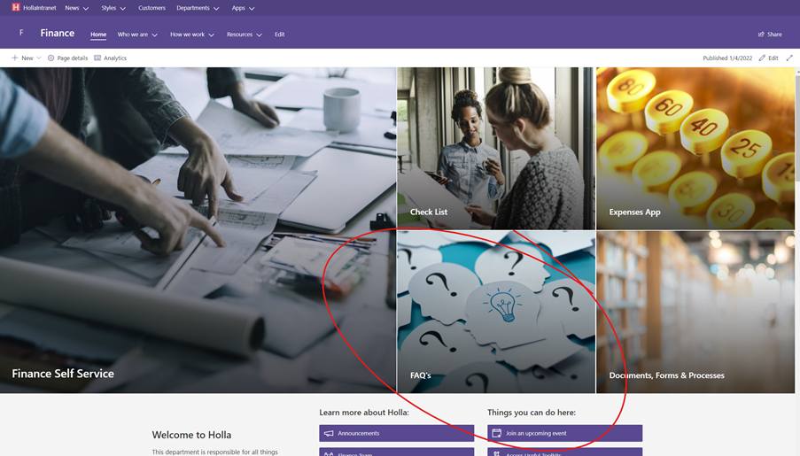Viewport: 800px width, 456px height.
Task: Click the Announcements button
Action: click(x=396, y=433)
